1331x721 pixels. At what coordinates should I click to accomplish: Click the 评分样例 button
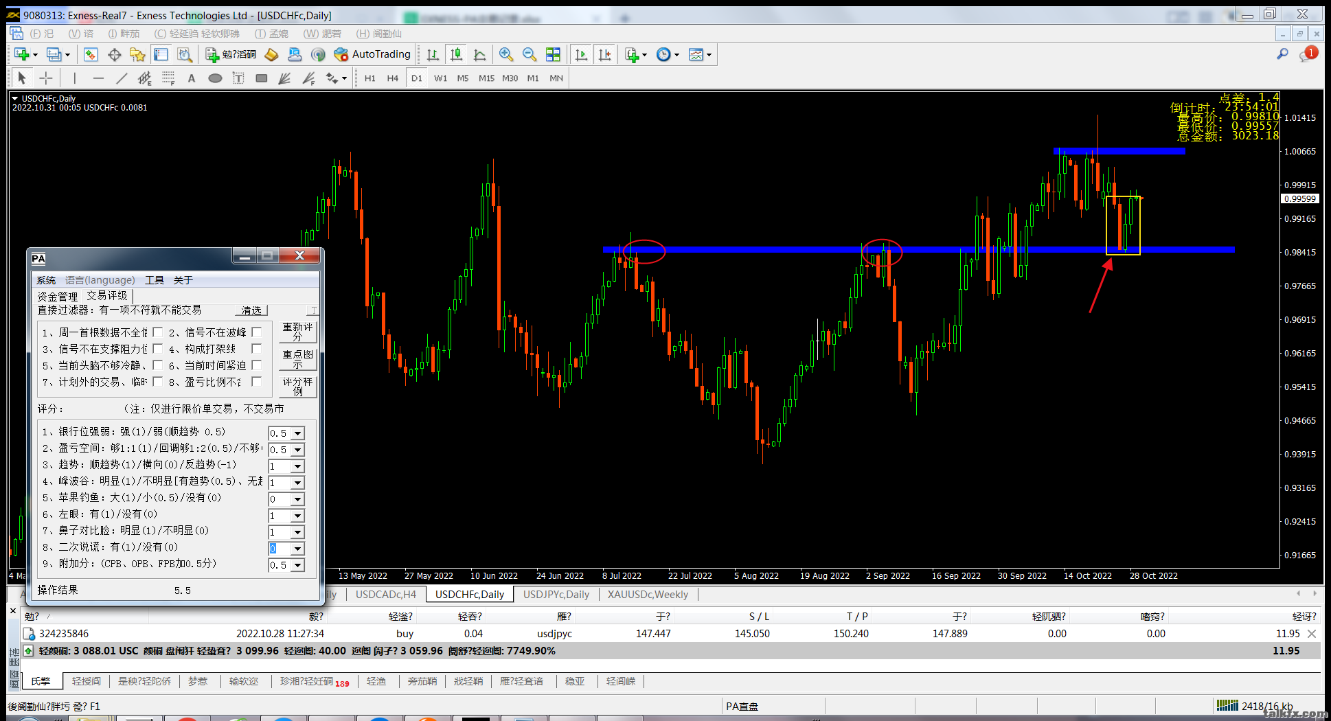point(297,386)
